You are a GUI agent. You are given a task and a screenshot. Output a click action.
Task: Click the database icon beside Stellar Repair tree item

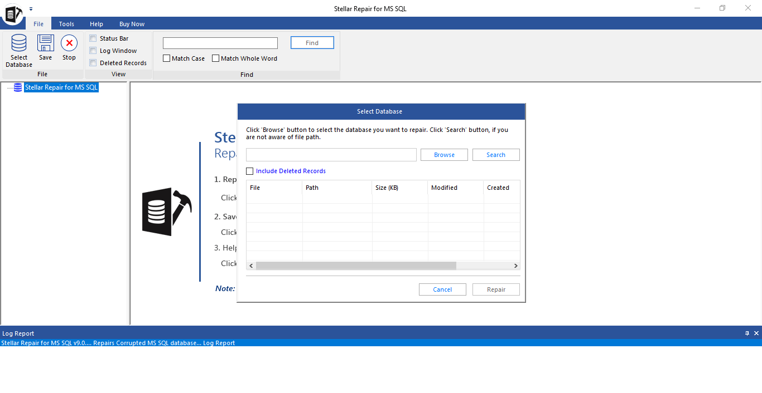coord(17,87)
